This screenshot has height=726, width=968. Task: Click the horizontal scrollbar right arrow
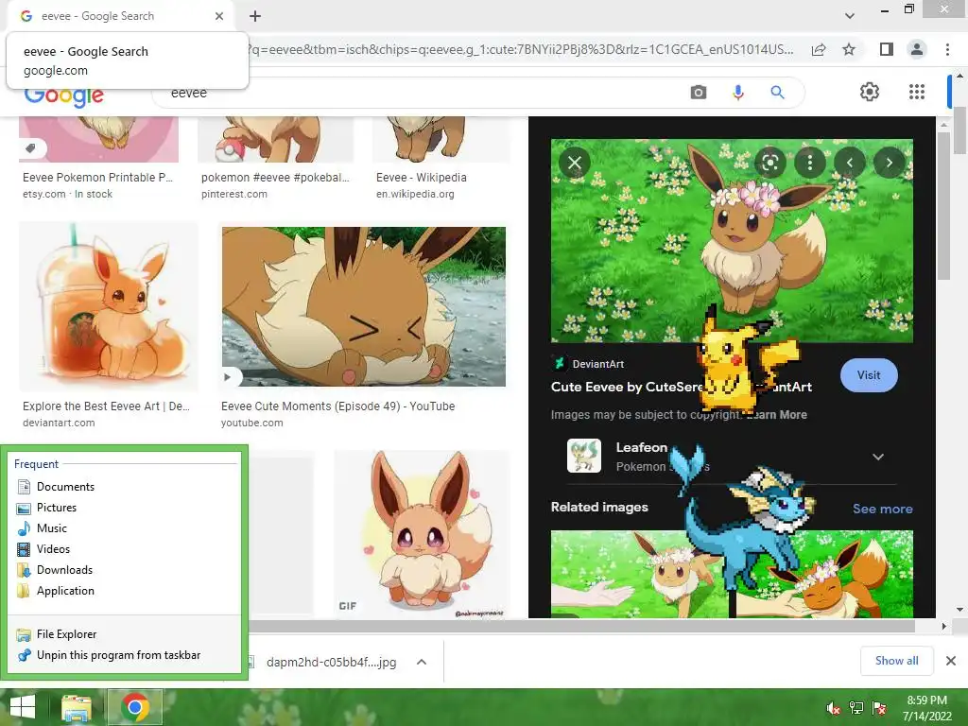(x=944, y=626)
